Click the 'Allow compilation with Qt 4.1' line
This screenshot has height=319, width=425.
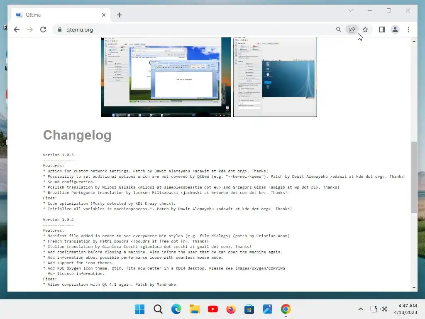pos(110,284)
